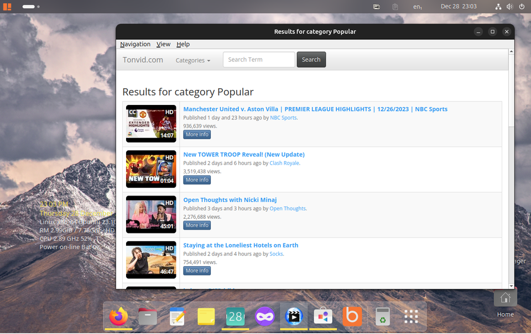Open Firefox from the dock
The width and height of the screenshot is (531, 334).
click(x=118, y=316)
